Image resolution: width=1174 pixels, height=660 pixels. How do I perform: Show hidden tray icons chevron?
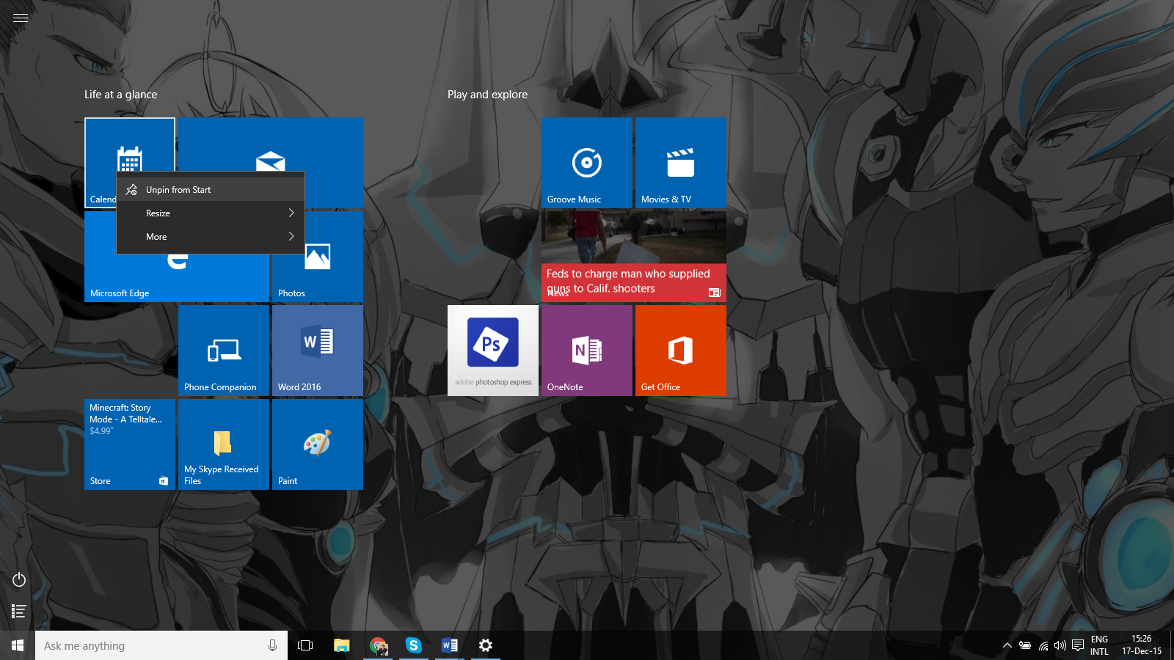point(1007,645)
